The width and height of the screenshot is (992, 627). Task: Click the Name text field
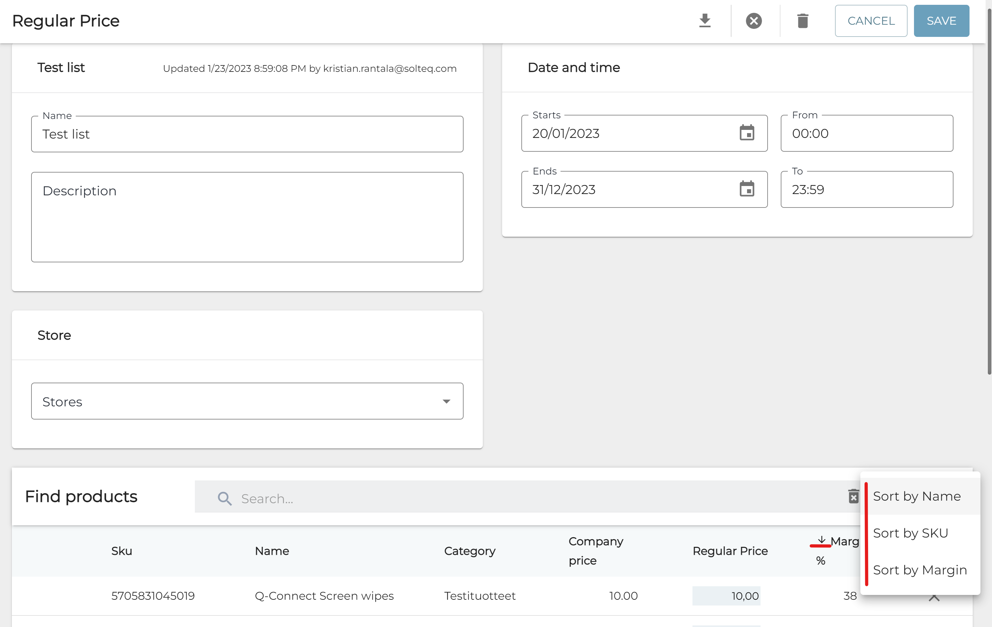click(247, 134)
